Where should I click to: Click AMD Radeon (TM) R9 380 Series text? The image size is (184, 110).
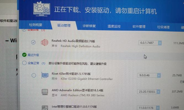click(x=82, y=95)
